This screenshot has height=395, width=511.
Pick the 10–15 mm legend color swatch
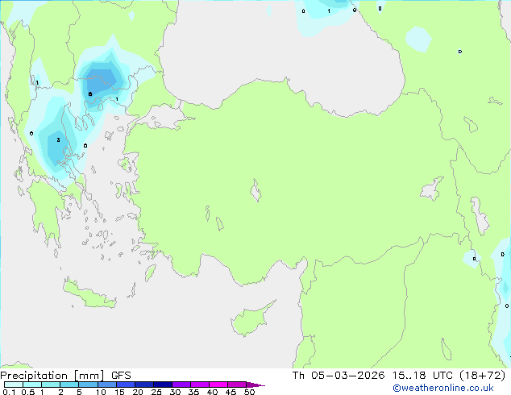point(106,385)
